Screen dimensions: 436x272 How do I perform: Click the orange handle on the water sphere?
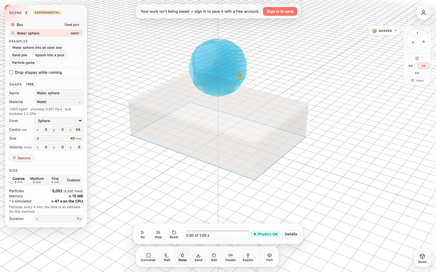pos(240,75)
